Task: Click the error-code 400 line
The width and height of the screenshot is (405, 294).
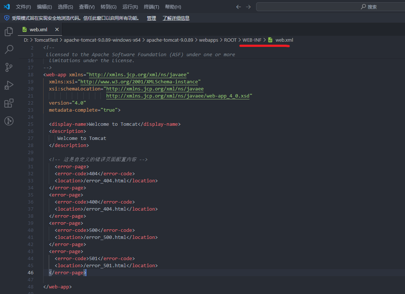Action: coord(95,202)
